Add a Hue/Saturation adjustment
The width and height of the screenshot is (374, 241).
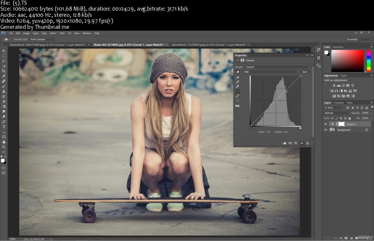click(x=332, y=91)
